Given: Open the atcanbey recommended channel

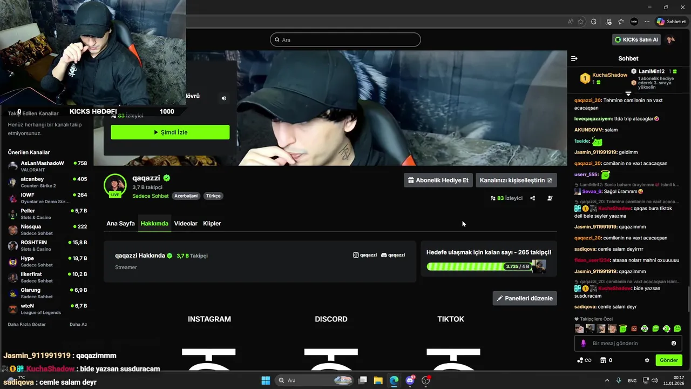Looking at the screenshot, I should coord(48,182).
